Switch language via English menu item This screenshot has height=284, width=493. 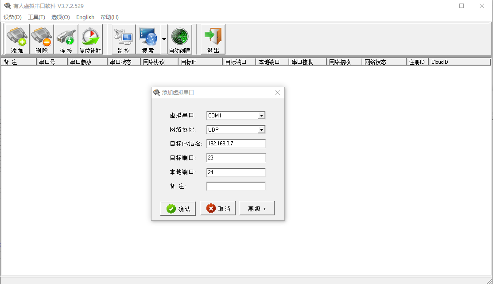coord(85,17)
